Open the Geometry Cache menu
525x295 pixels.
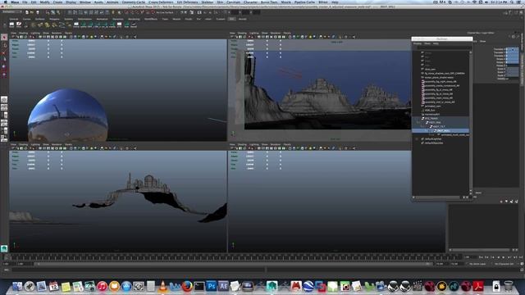pos(134,2)
